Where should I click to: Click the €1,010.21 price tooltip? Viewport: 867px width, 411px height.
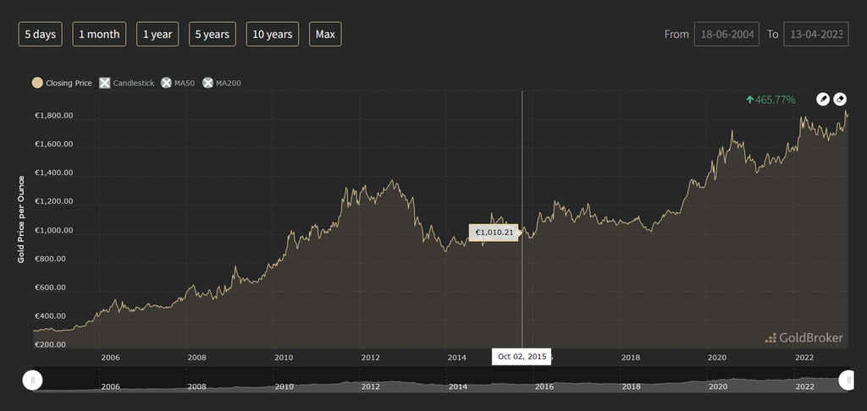(494, 233)
